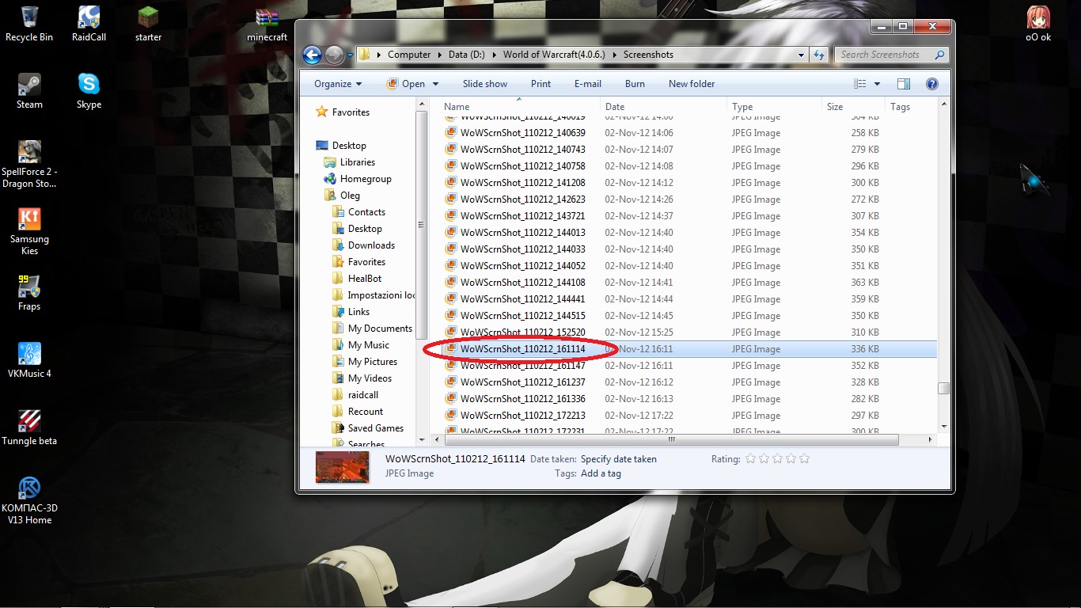The image size is (1081, 608).
Task: Sort by the Size column header
Action: coord(835,107)
